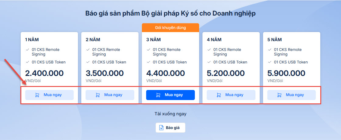Click cart icon in 4 NĂM plan
Screen dimensions: 341x140
coord(219,95)
